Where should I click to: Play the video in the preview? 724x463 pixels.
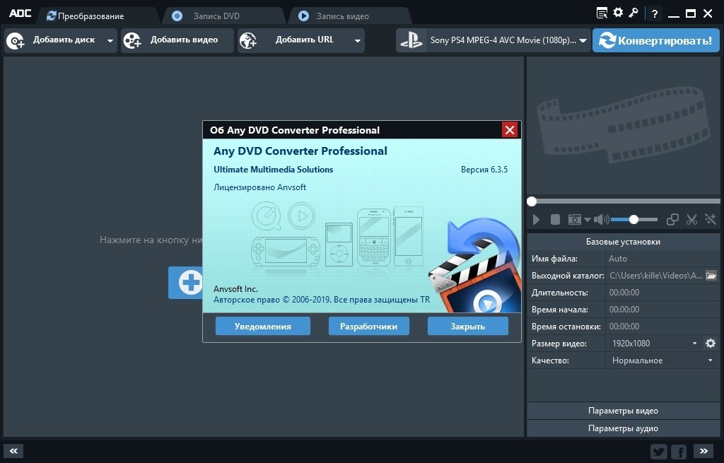point(536,219)
